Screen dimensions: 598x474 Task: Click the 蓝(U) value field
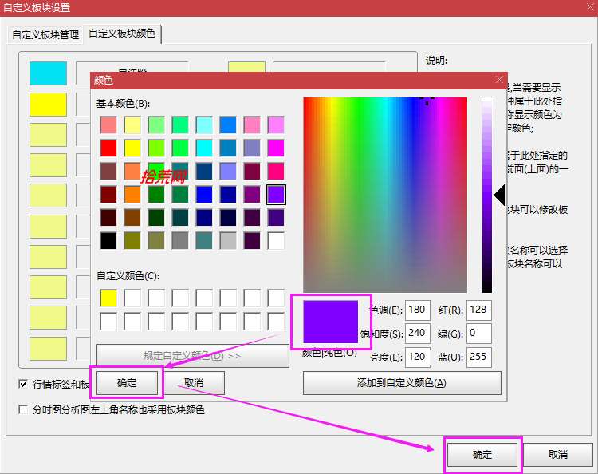coord(479,357)
